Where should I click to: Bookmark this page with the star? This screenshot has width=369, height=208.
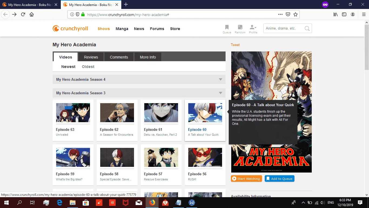pyautogui.click(x=296, y=14)
